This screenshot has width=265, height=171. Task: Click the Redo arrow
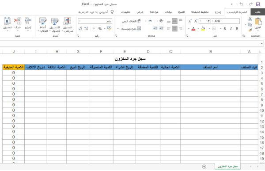pos(250,4)
